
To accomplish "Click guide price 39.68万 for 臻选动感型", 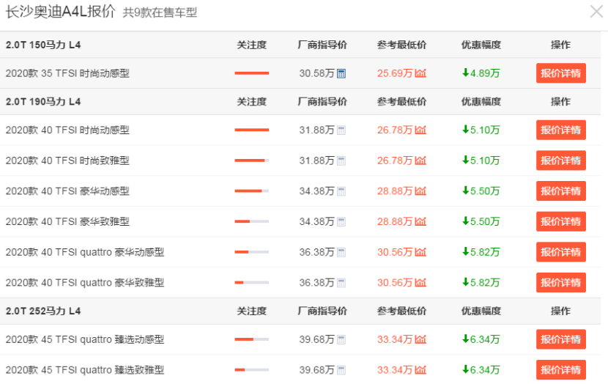I will (x=316, y=340).
